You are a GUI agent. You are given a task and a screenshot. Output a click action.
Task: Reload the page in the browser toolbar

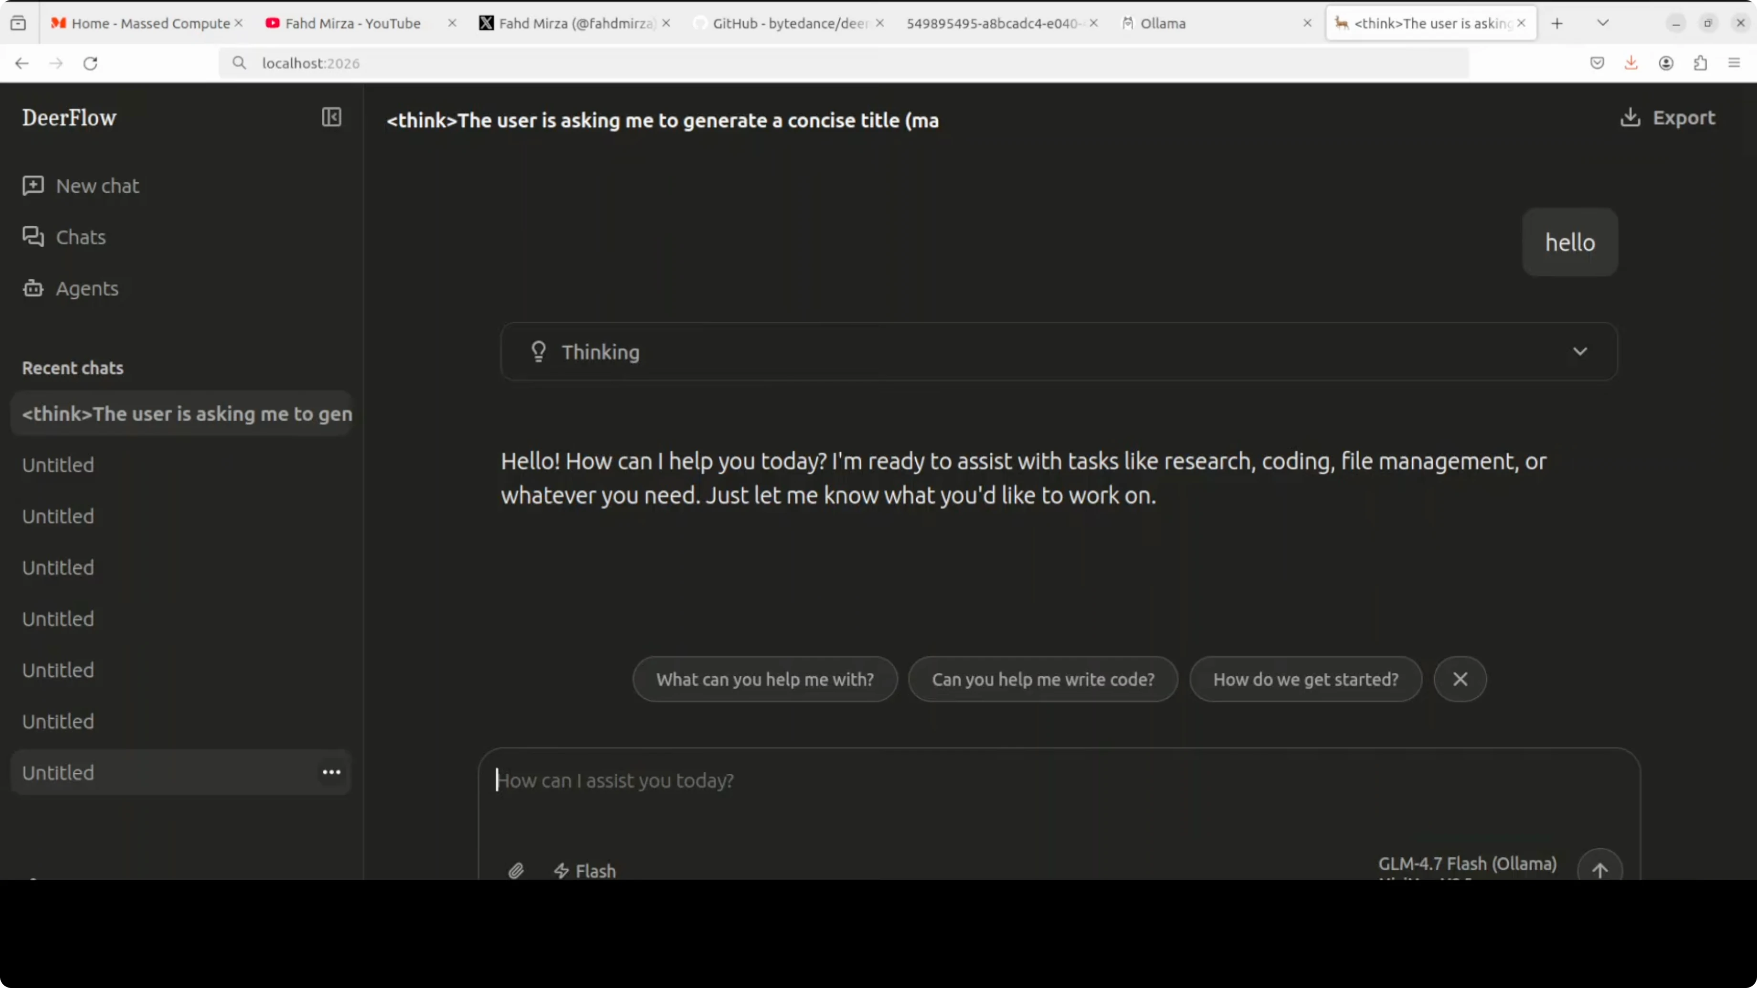[91, 63]
